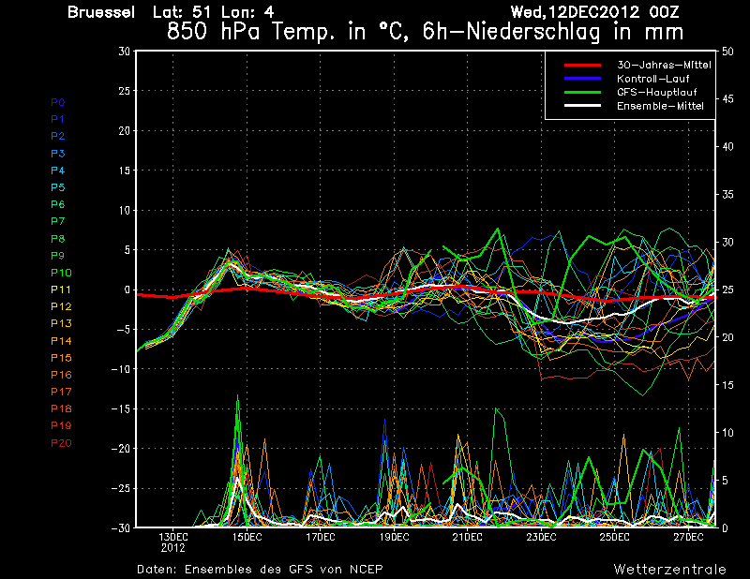Click the Ensemble-Mittel legend text
This screenshot has width=750, height=579.
click(660, 106)
